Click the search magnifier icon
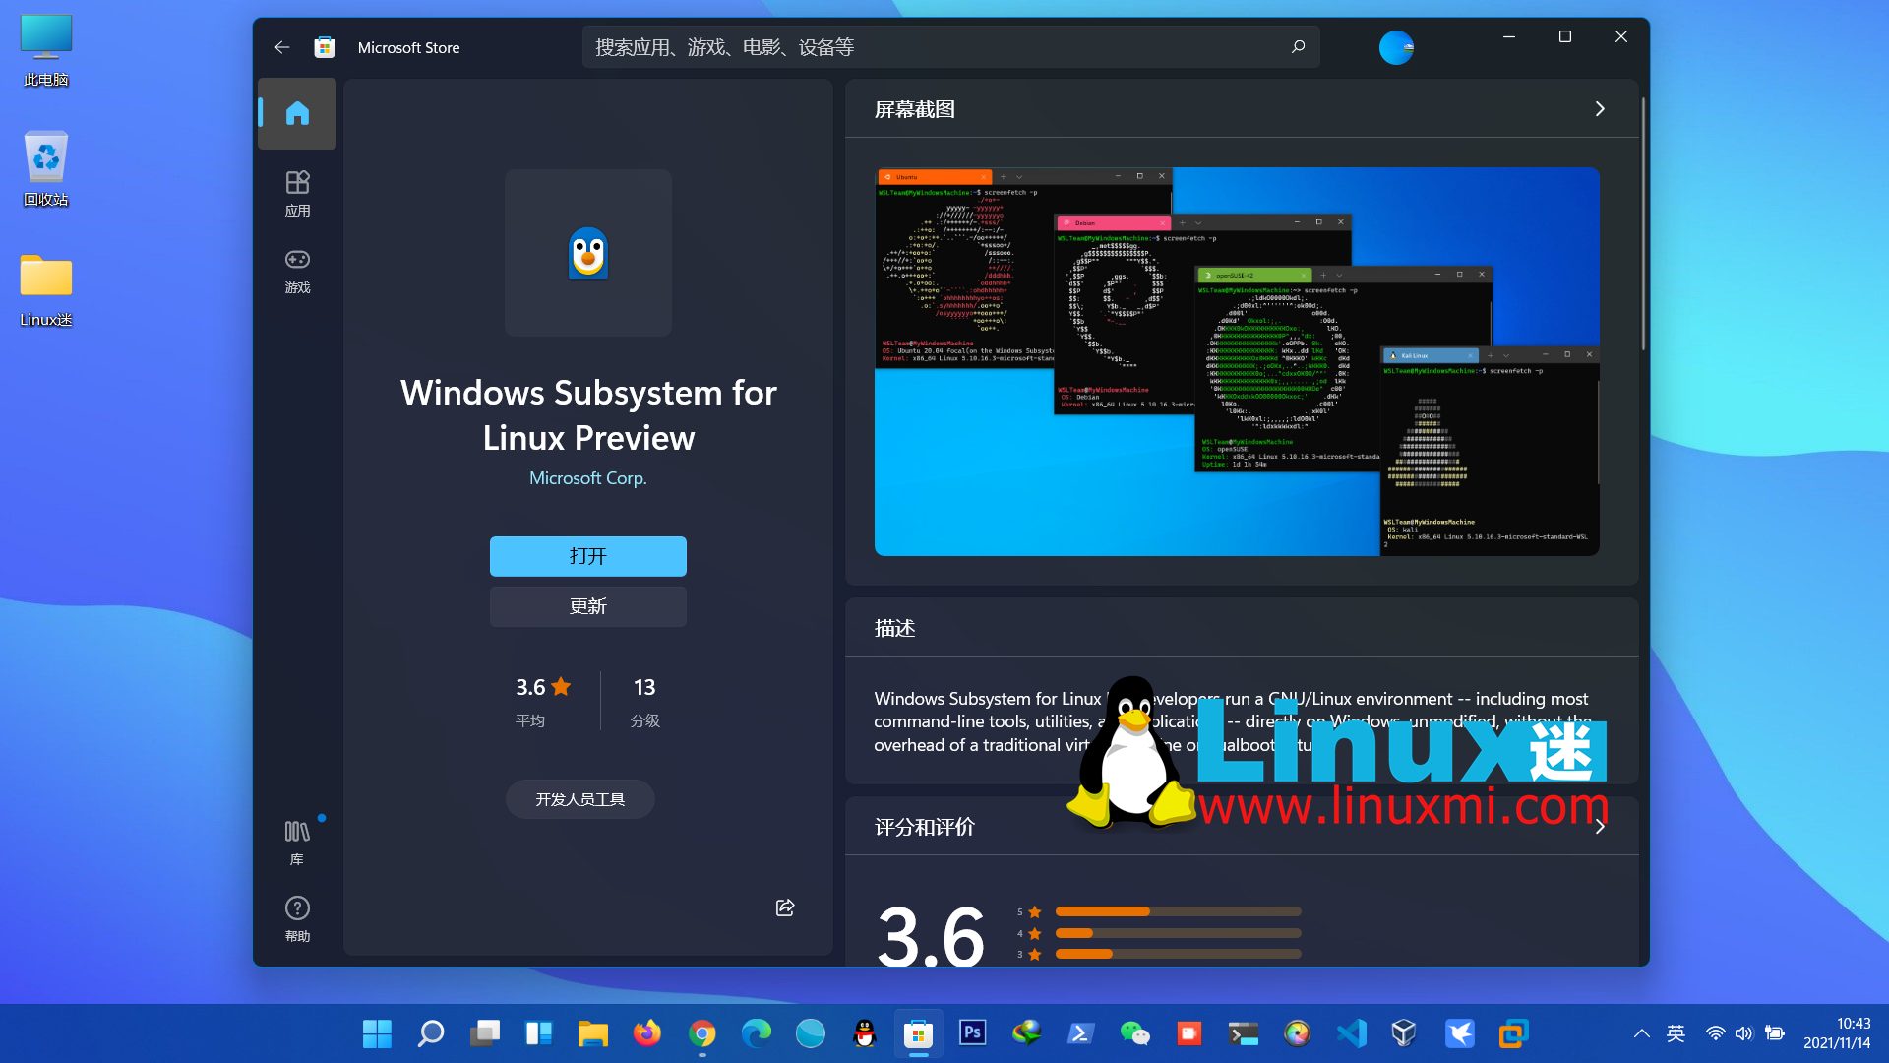Image resolution: width=1889 pixels, height=1063 pixels. click(1298, 46)
